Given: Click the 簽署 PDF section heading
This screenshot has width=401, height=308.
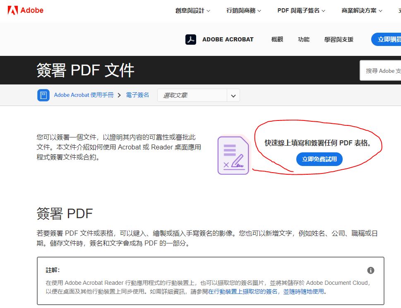Looking at the screenshot, I should click(x=65, y=214).
